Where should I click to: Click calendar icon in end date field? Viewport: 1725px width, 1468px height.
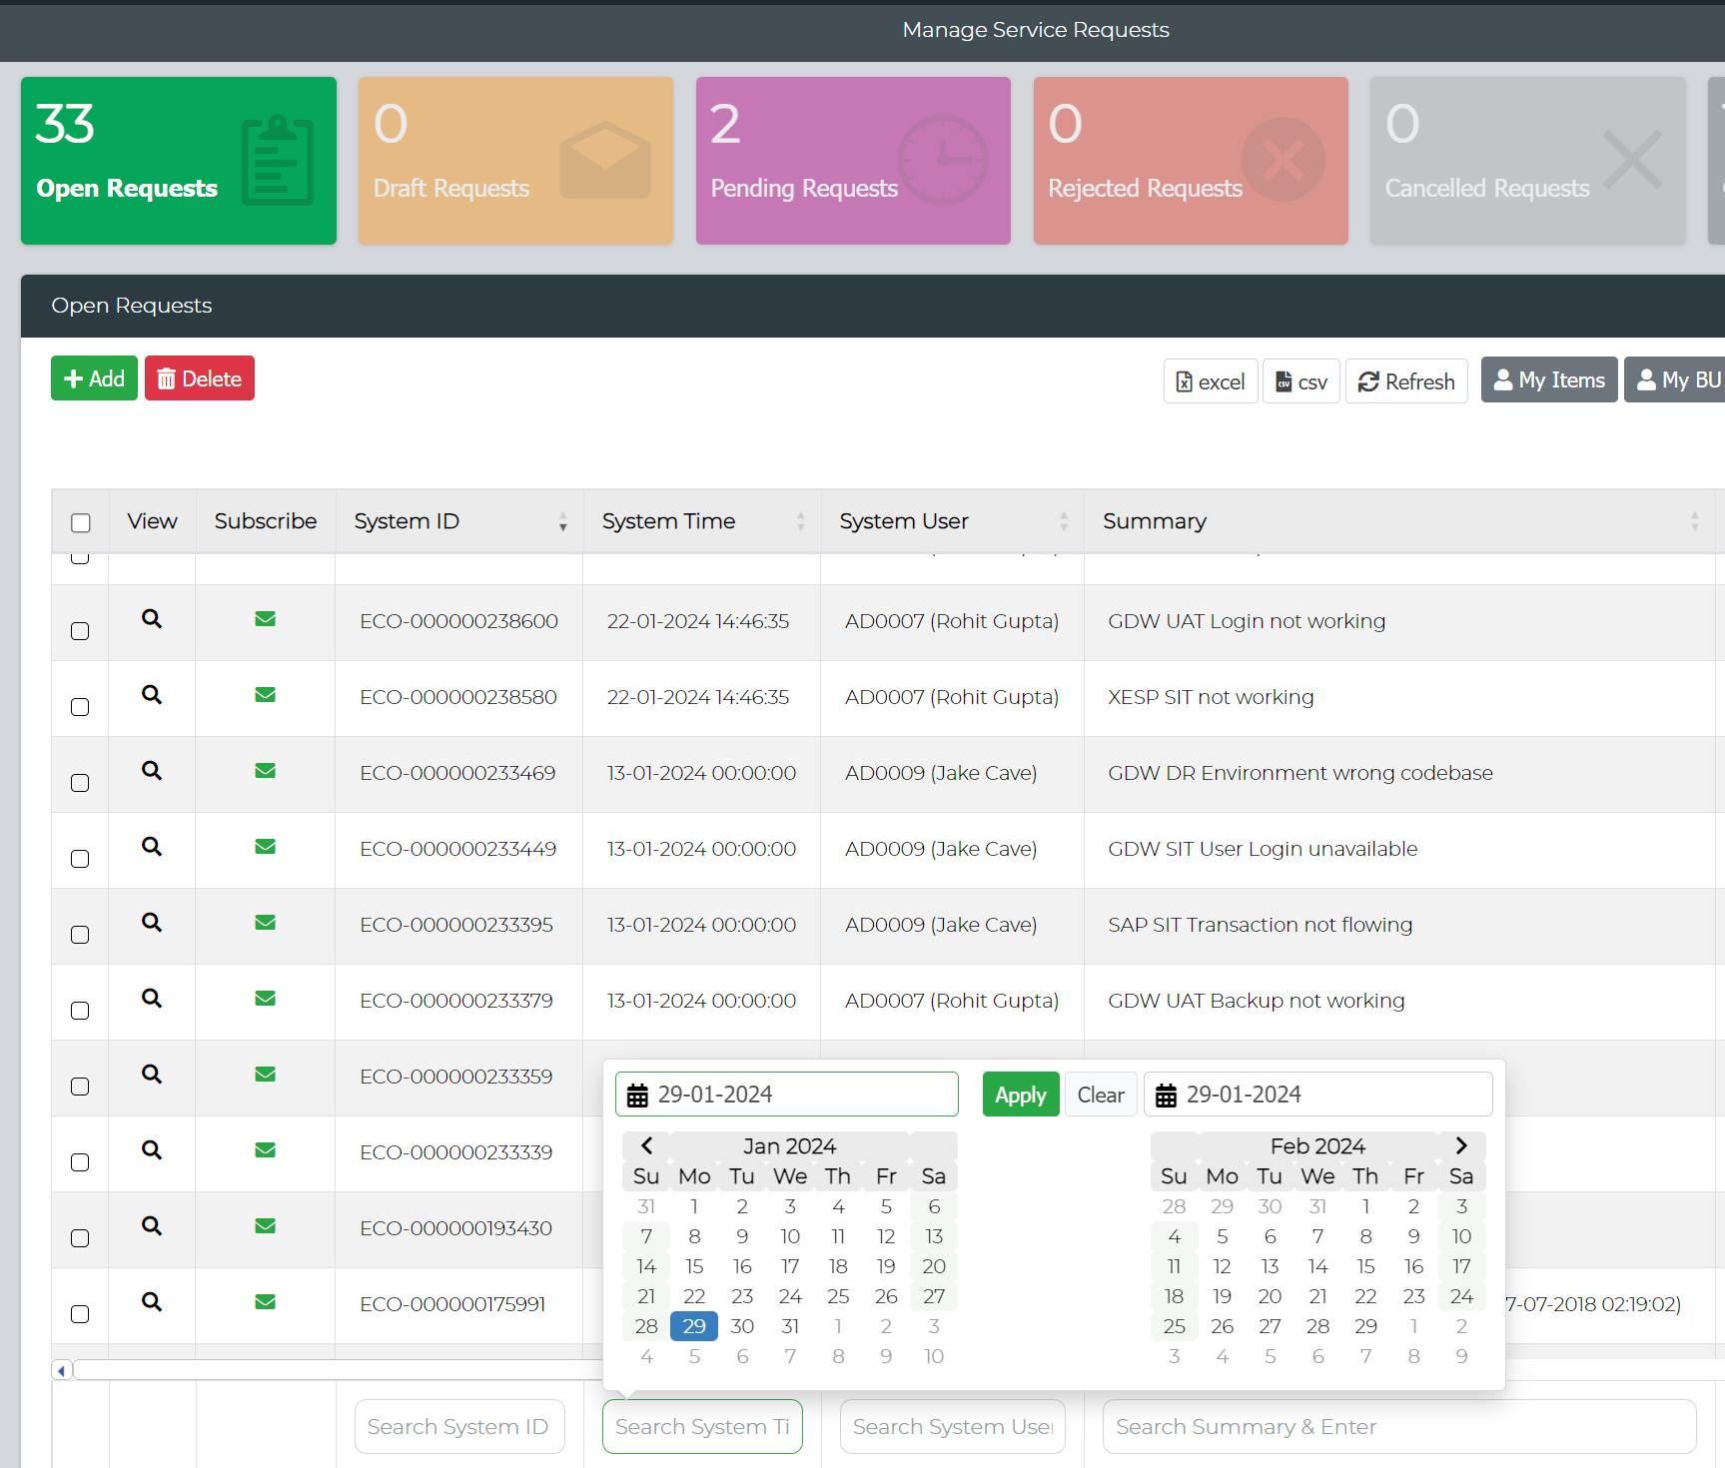(1166, 1096)
